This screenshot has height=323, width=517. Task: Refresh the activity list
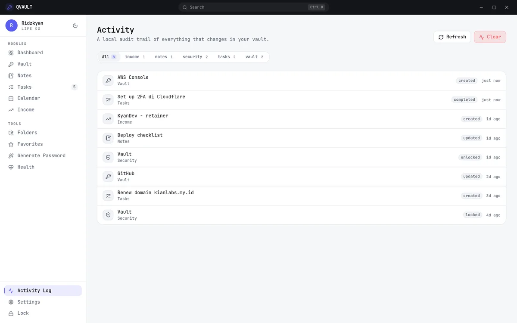[452, 37]
